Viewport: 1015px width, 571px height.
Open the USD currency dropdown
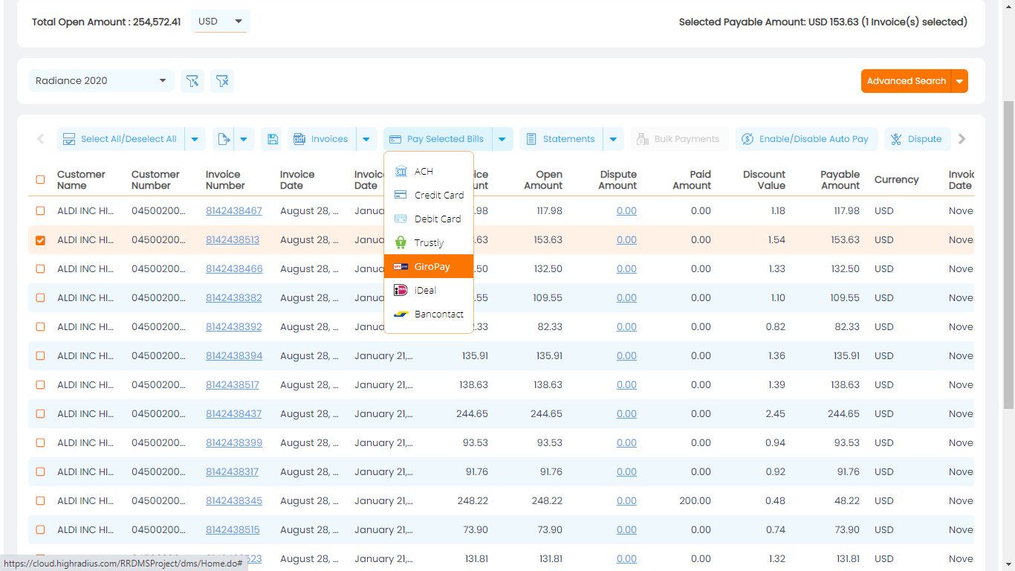(x=219, y=22)
